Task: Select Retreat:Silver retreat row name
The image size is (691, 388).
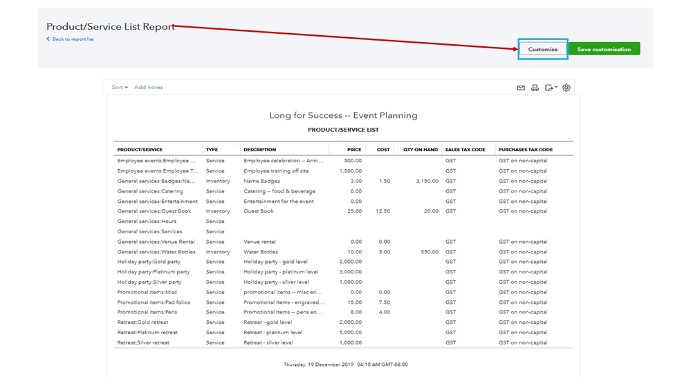Action: tap(143, 342)
